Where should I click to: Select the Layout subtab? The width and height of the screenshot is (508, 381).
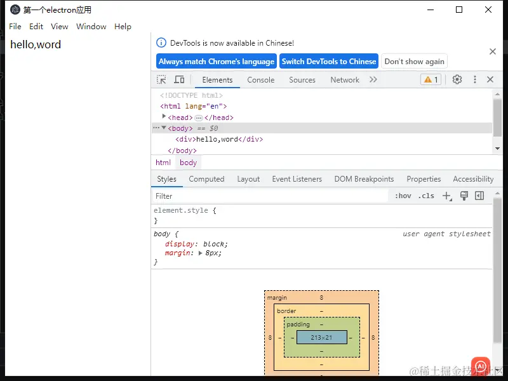248,179
